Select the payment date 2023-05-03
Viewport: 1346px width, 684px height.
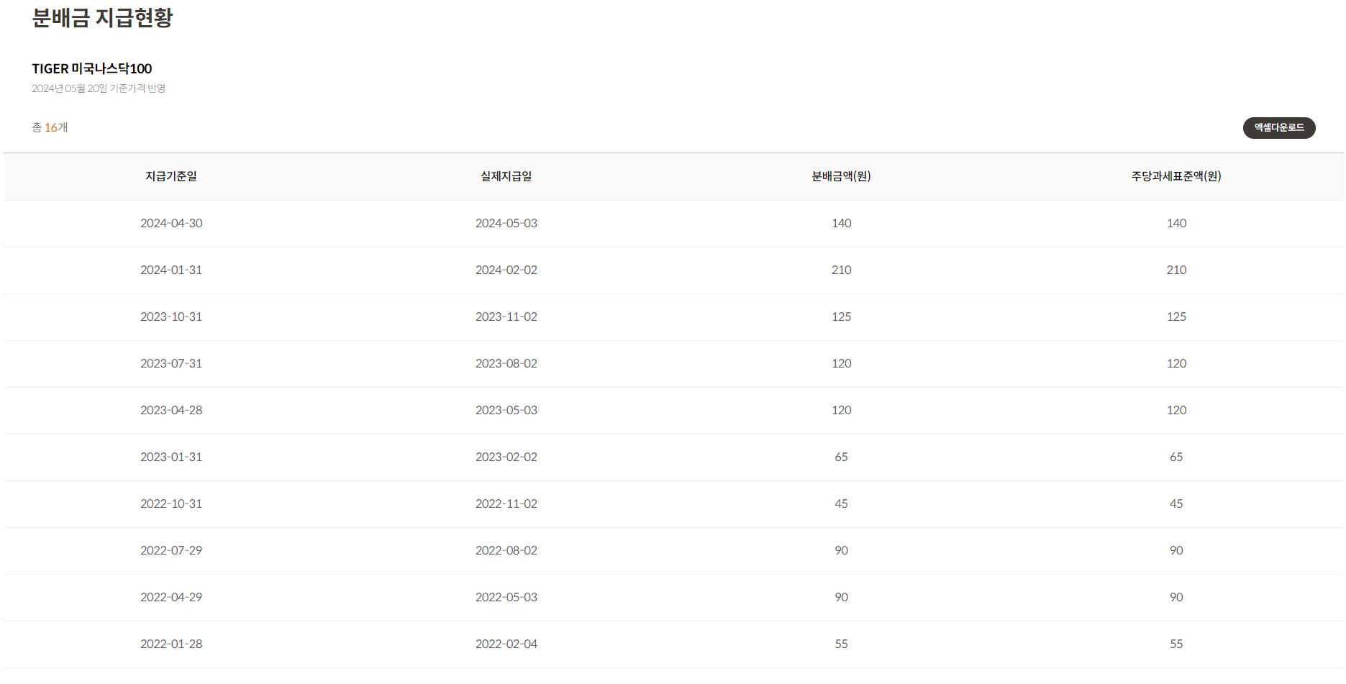click(506, 410)
